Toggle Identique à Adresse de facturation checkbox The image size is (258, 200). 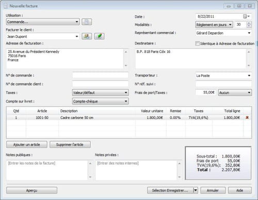coord(197,43)
